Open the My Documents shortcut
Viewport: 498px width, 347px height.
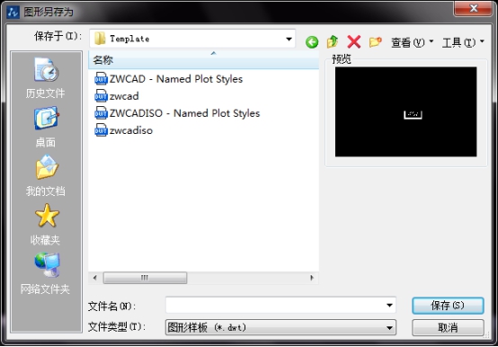[46, 175]
